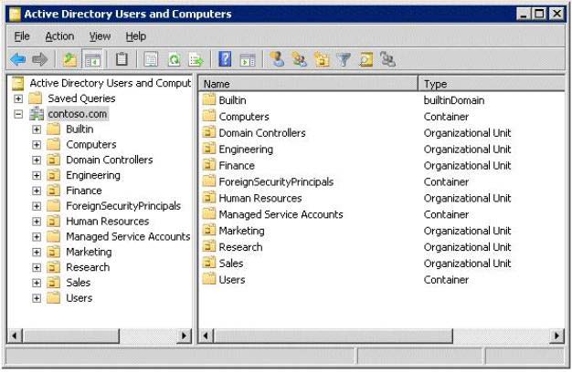Screen dimensions: 572x372
Task: Collapse the contoso.com domain node
Action: (18, 114)
